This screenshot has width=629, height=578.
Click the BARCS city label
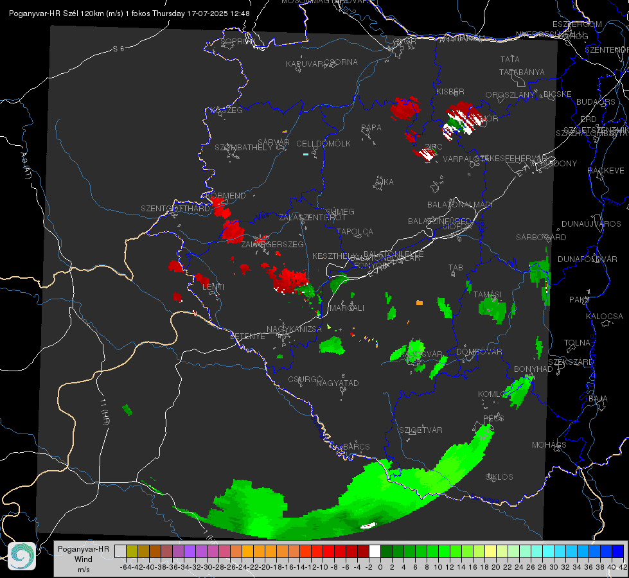(356, 446)
